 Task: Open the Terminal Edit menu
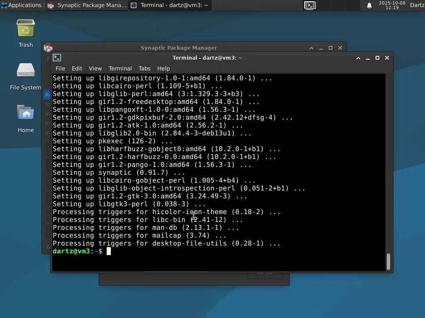(x=77, y=68)
